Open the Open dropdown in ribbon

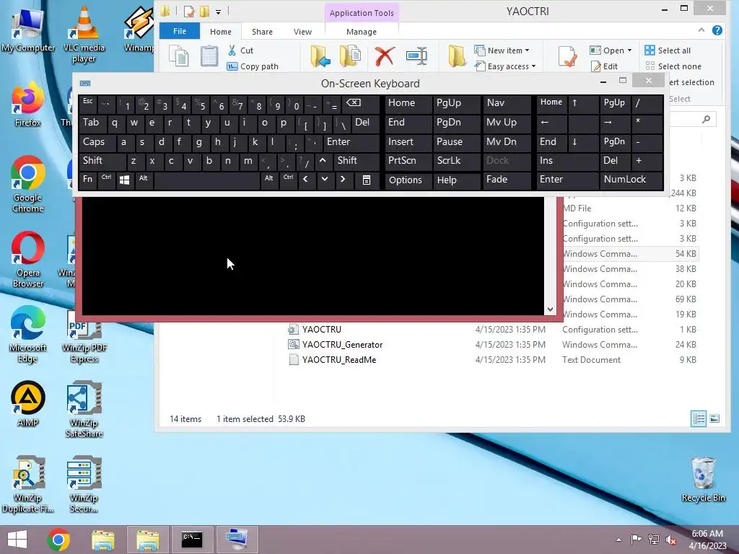click(x=611, y=50)
